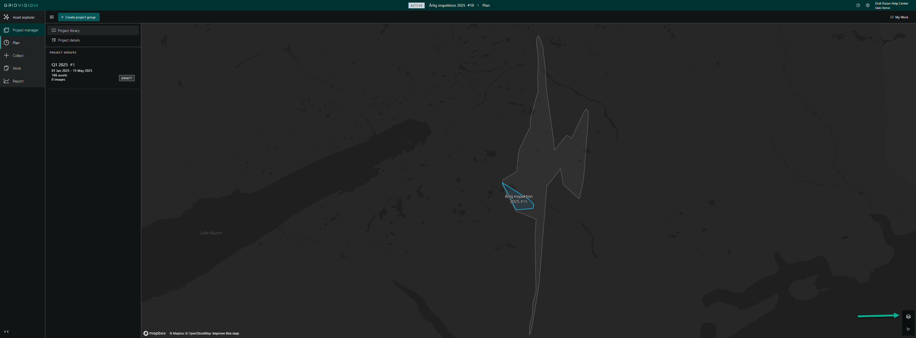The image size is (916, 338).
Task: Toggle the hamburger menu panel icon
Action: (51, 17)
